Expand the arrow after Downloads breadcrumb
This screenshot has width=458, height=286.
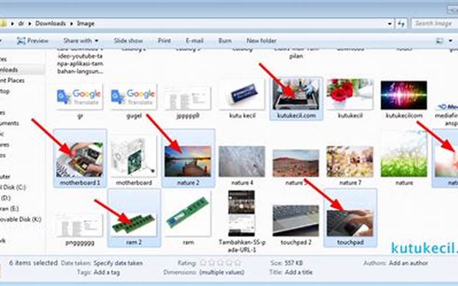tap(71, 23)
